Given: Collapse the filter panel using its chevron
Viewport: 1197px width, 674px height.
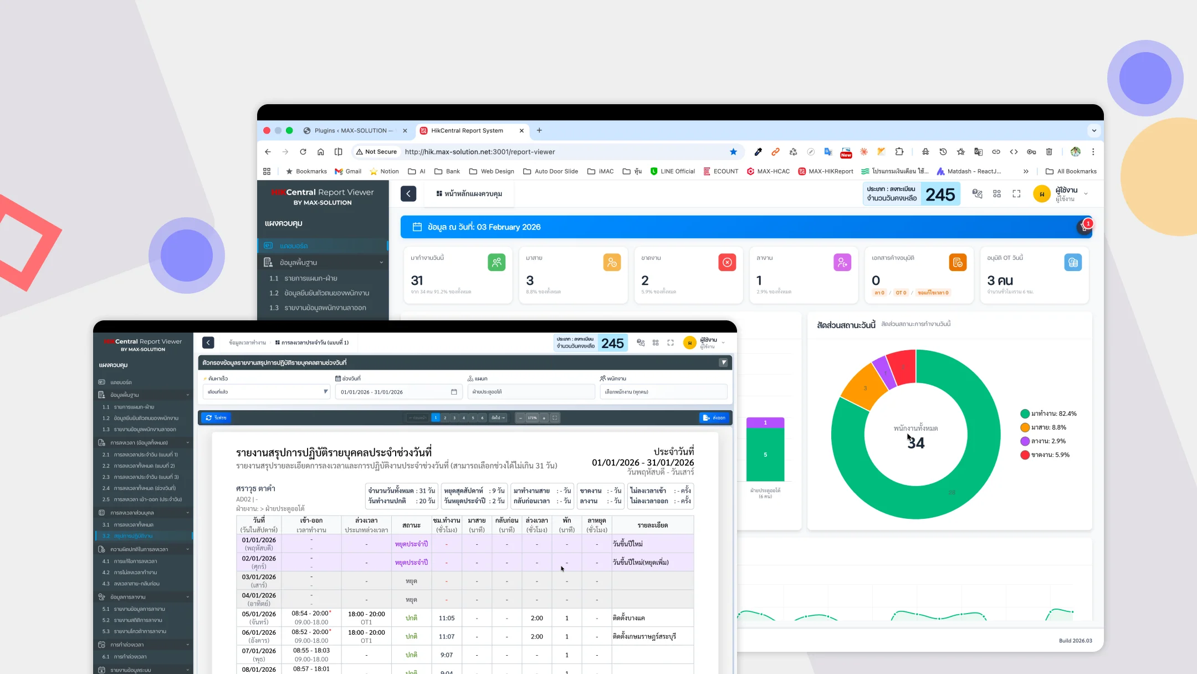Looking at the screenshot, I should click(723, 362).
